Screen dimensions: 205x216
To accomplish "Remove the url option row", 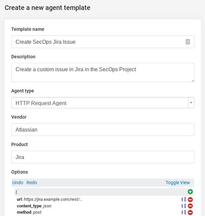I will pyautogui.click(x=190, y=199).
